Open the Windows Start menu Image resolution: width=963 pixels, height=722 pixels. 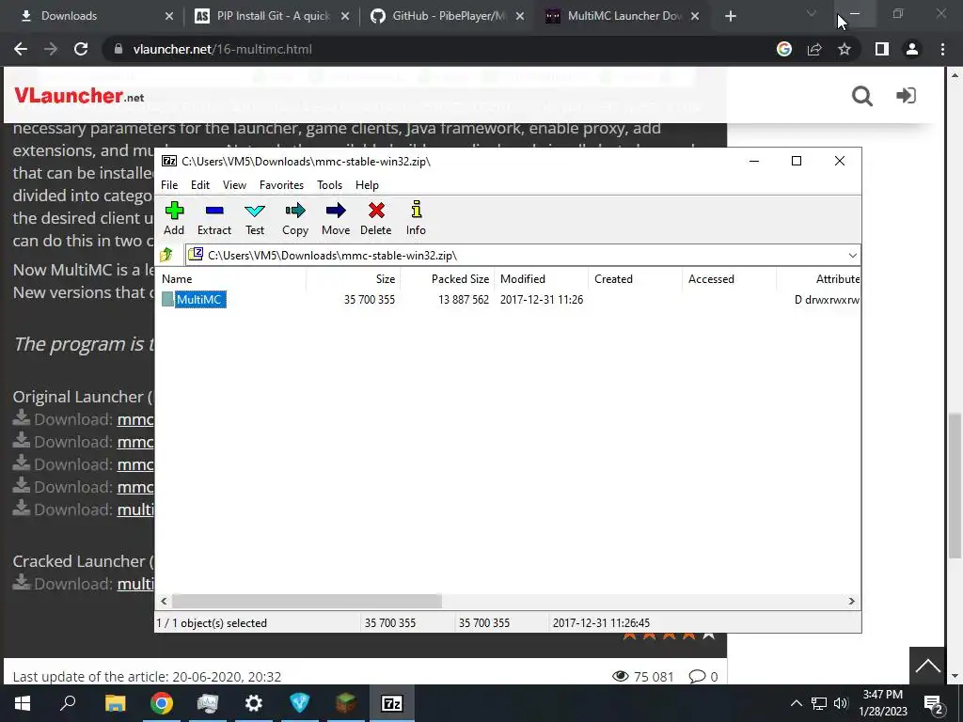pos(23,703)
